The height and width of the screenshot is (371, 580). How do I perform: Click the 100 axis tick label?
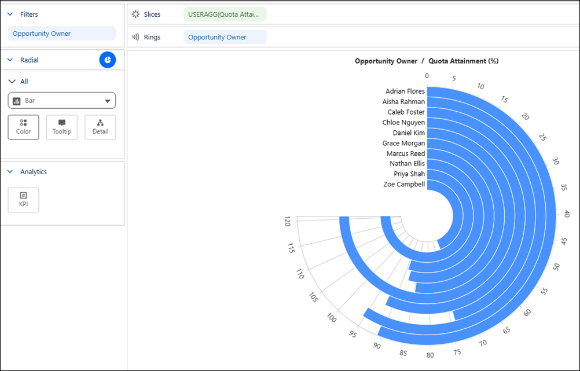pos(332,317)
